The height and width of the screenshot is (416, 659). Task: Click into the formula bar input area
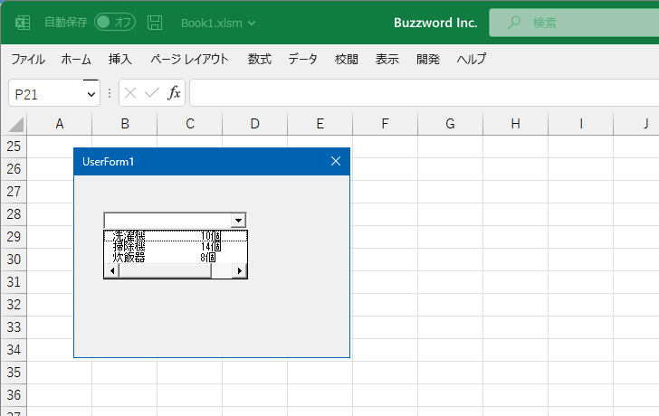(424, 93)
